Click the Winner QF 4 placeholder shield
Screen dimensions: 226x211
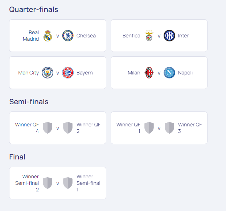(48, 128)
